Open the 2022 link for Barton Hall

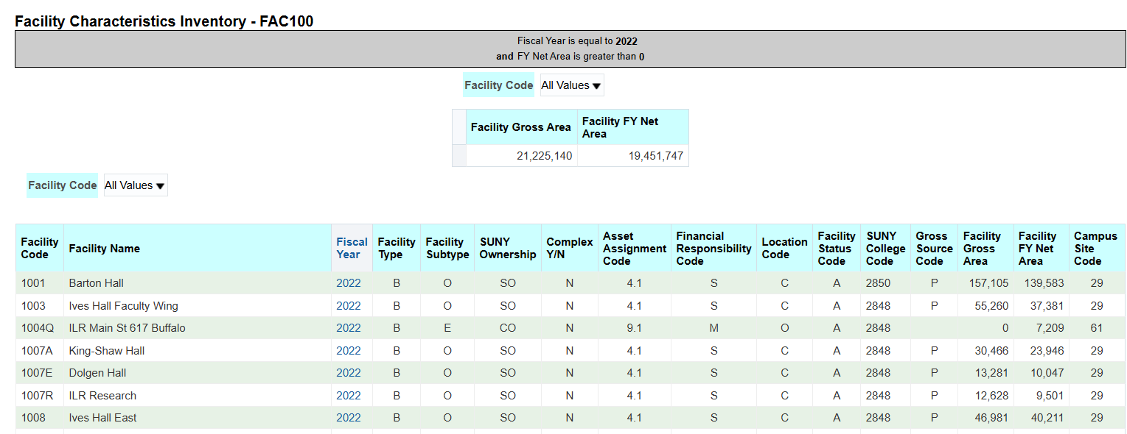(x=348, y=282)
